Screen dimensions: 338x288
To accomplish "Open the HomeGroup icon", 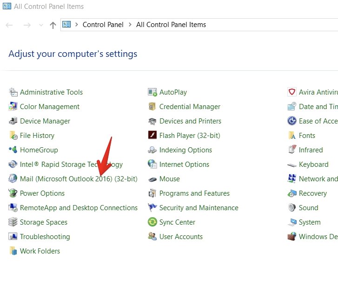I will [13, 150].
